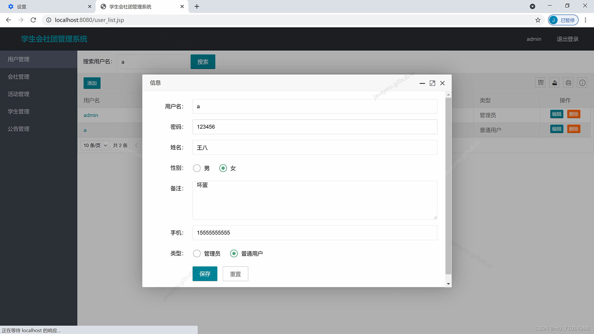
Task: Click the 共 2 条 total count text
Action: (x=120, y=145)
